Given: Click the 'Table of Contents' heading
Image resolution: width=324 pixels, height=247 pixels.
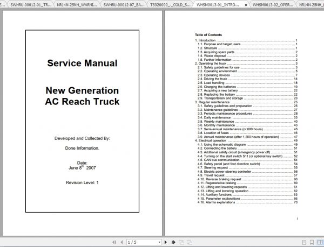Looking at the screenshot, I should point(208,35).
